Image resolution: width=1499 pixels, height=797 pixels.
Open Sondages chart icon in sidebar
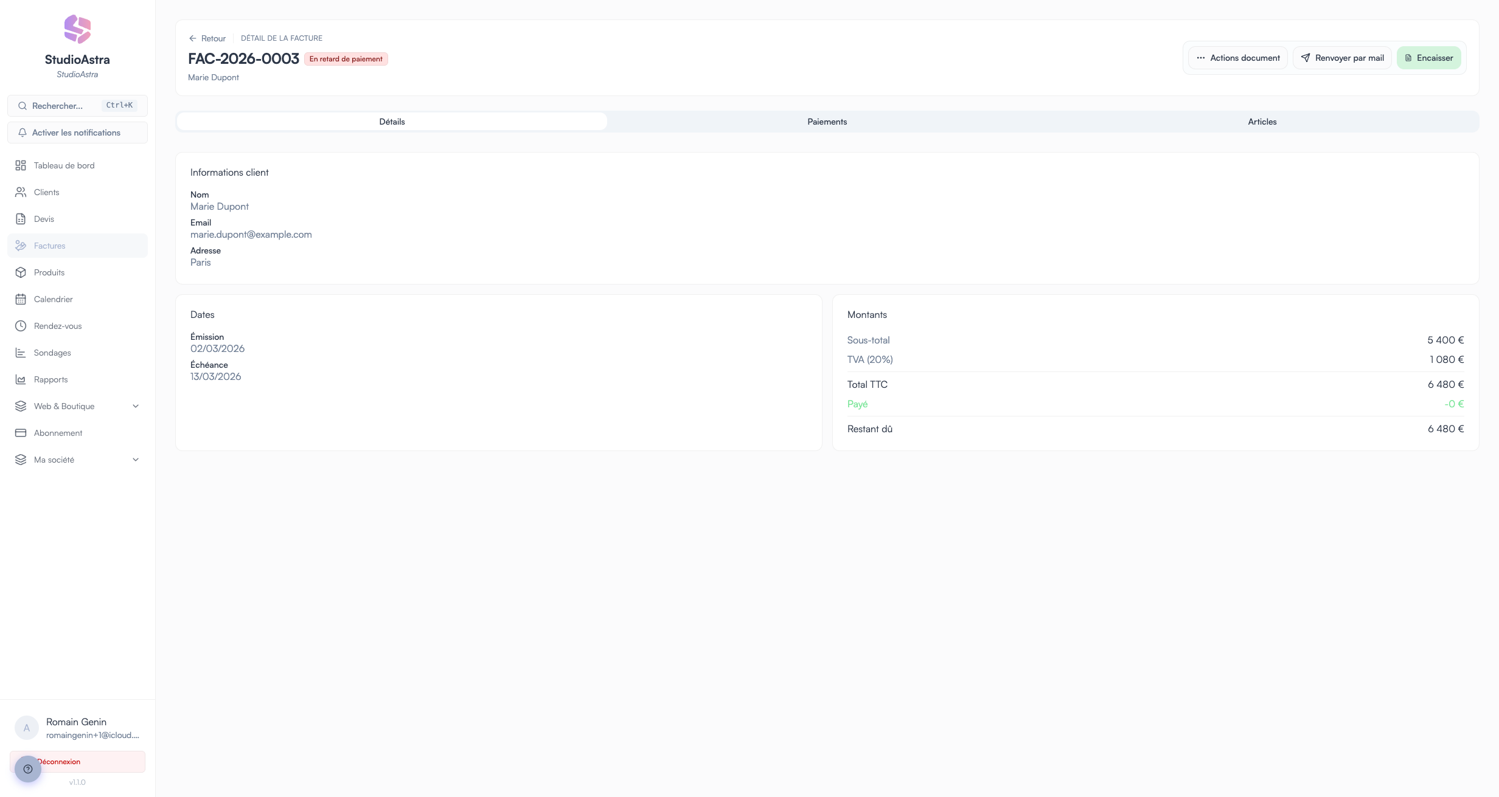coord(21,353)
